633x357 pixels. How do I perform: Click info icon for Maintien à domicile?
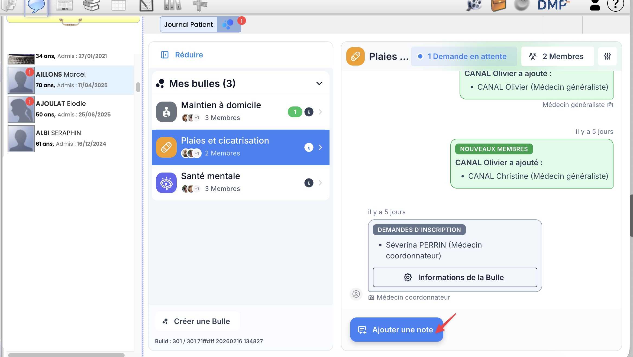(309, 112)
